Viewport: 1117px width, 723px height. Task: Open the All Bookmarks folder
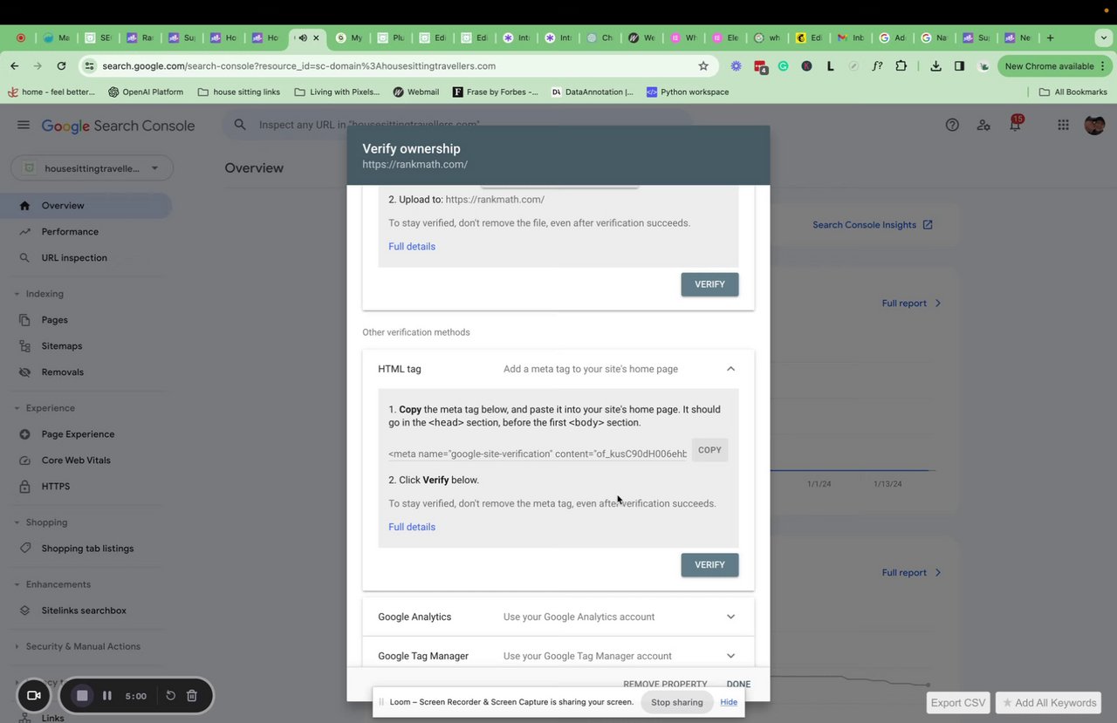(x=1072, y=92)
